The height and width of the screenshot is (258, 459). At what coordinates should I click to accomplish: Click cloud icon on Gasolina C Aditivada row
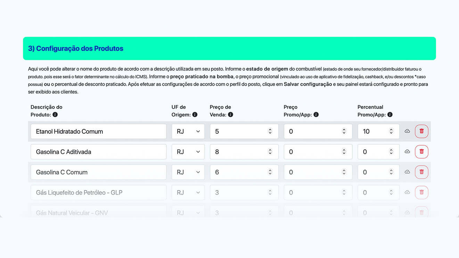(x=407, y=152)
